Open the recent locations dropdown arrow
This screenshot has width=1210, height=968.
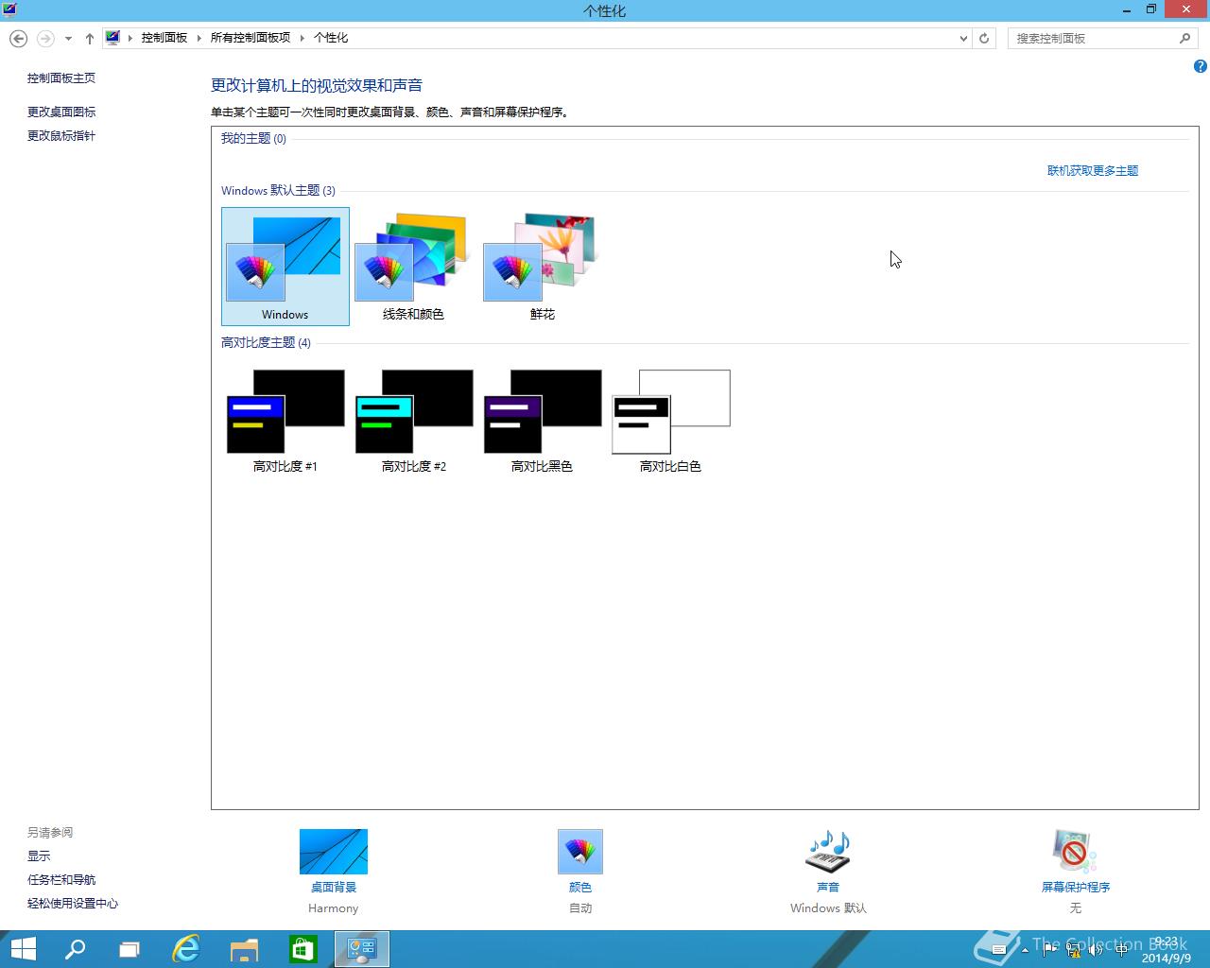pyautogui.click(x=68, y=39)
